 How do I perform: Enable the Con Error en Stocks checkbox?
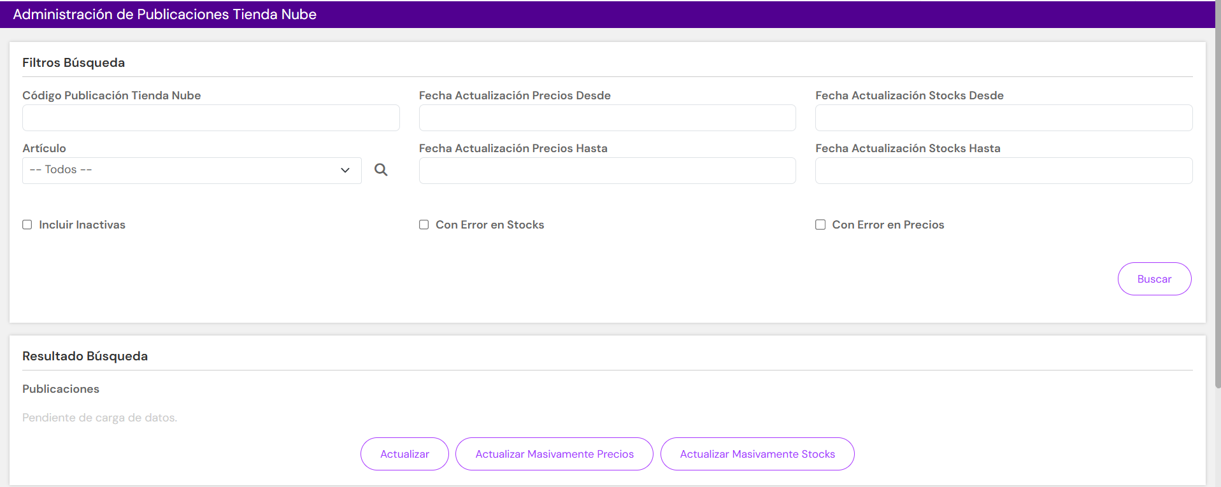click(424, 225)
